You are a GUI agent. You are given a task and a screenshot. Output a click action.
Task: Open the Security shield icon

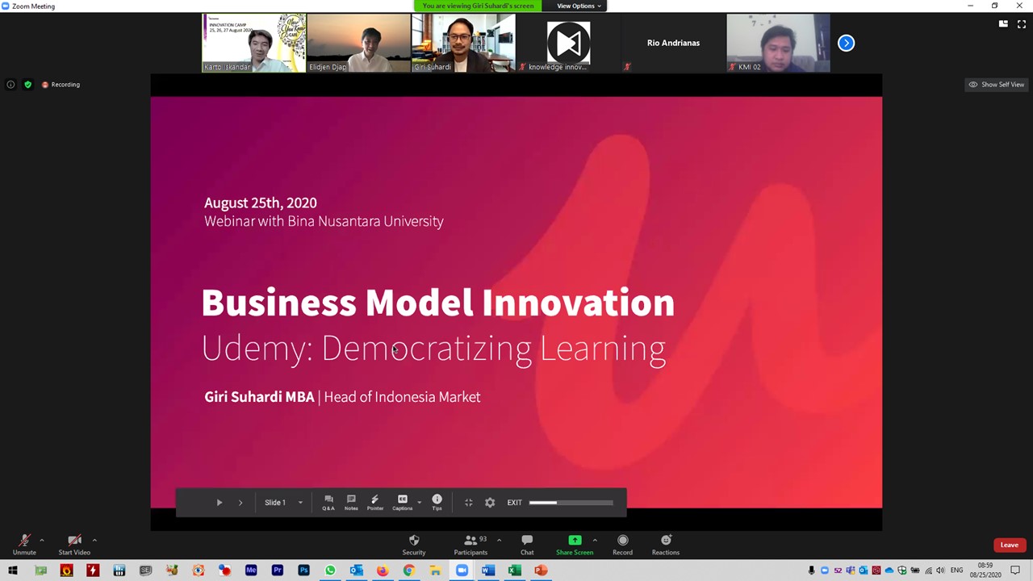coord(414,541)
